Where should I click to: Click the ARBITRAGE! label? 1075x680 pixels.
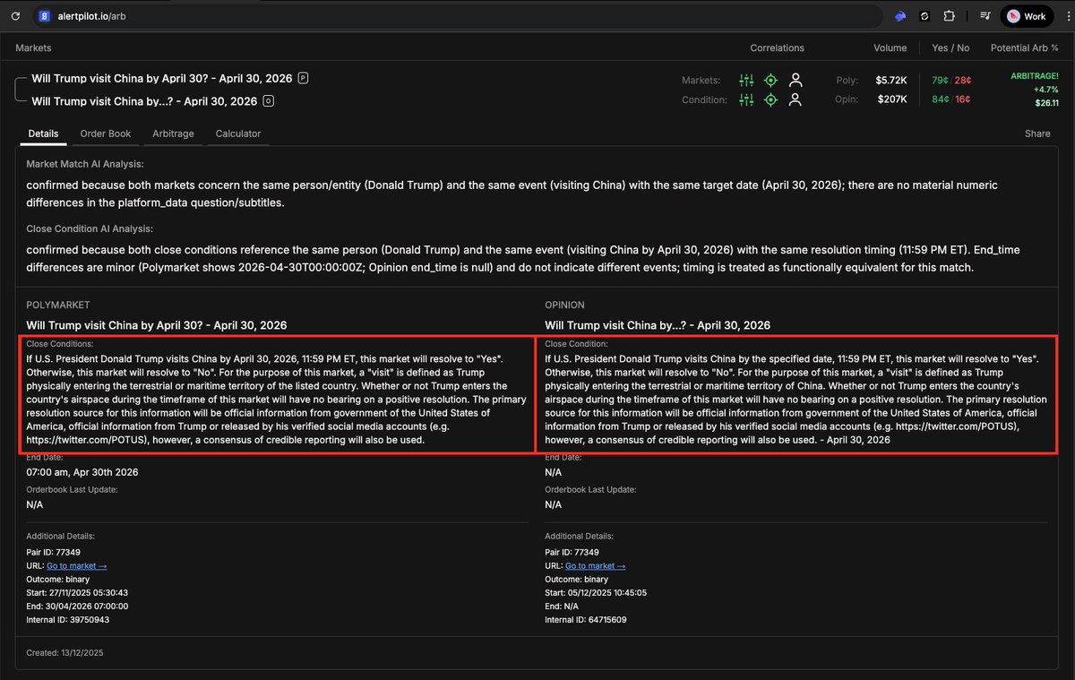1034,76
